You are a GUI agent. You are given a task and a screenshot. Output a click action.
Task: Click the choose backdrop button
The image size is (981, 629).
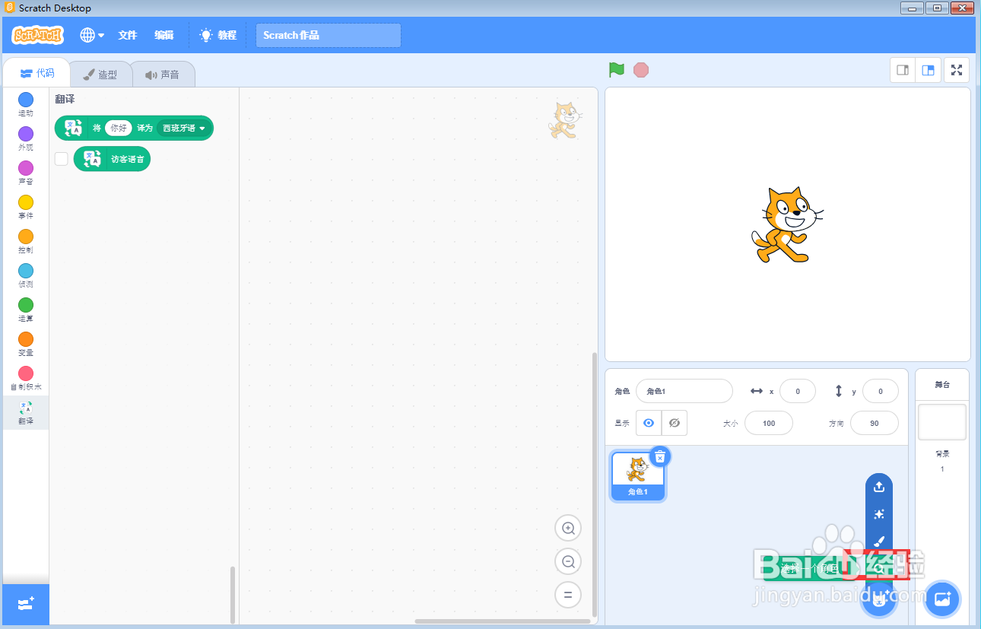click(x=942, y=599)
